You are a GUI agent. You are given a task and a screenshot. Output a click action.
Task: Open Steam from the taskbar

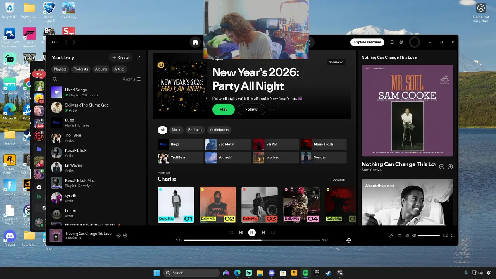[328, 273]
